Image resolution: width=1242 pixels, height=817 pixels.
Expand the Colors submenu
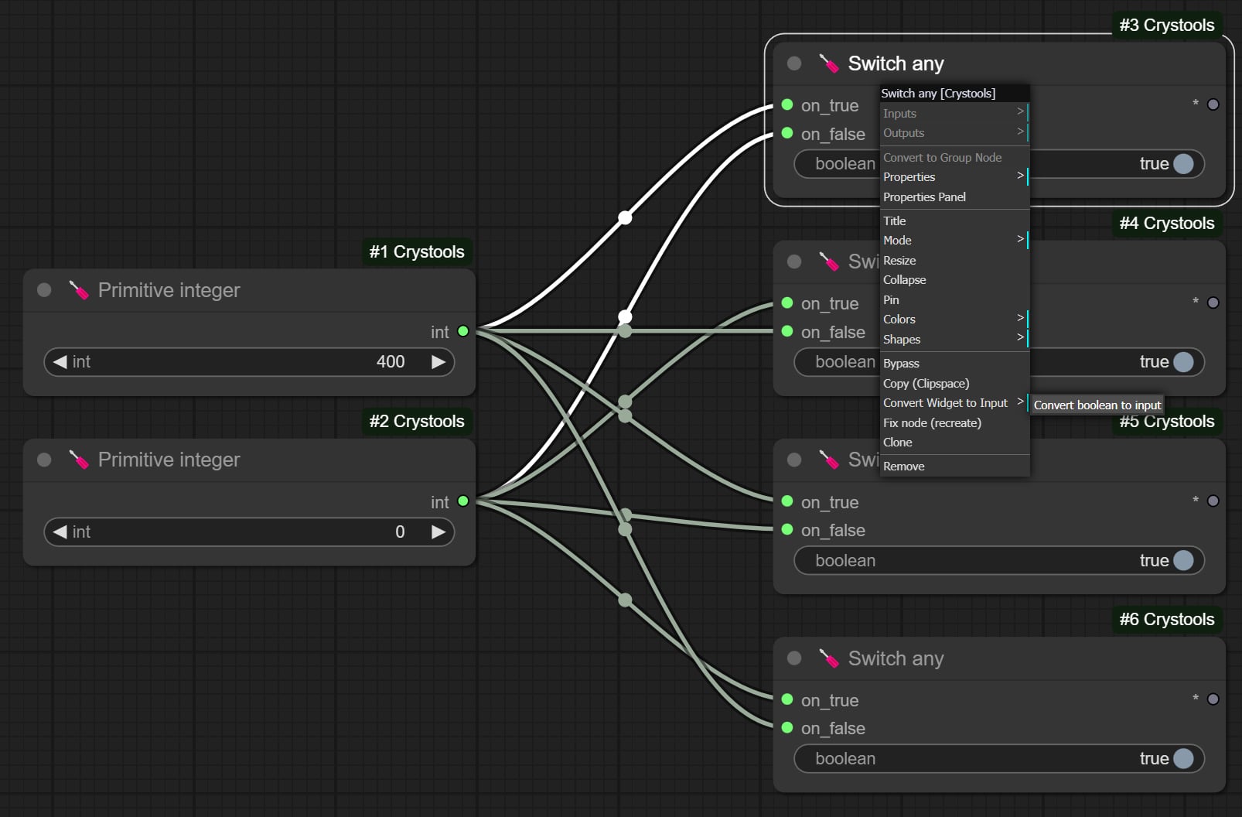click(954, 320)
